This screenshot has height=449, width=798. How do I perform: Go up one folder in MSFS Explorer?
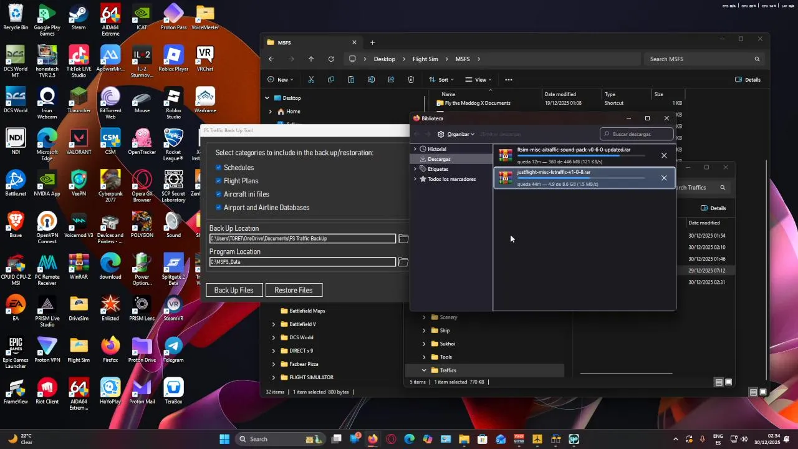(x=311, y=59)
